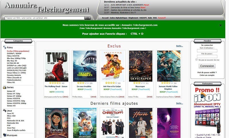Open RSS menu item

[x=155, y=18]
